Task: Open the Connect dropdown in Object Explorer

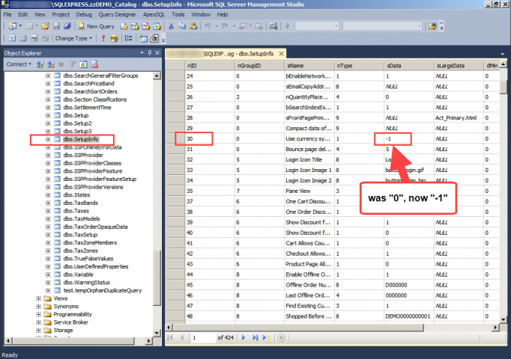Action: (17, 64)
